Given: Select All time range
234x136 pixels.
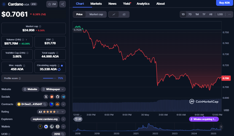Looking at the screenshot, I should coord(211,14).
